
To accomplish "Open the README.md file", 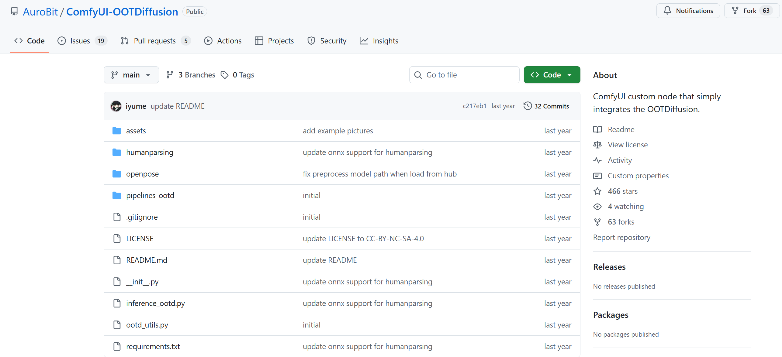I will 147,260.
